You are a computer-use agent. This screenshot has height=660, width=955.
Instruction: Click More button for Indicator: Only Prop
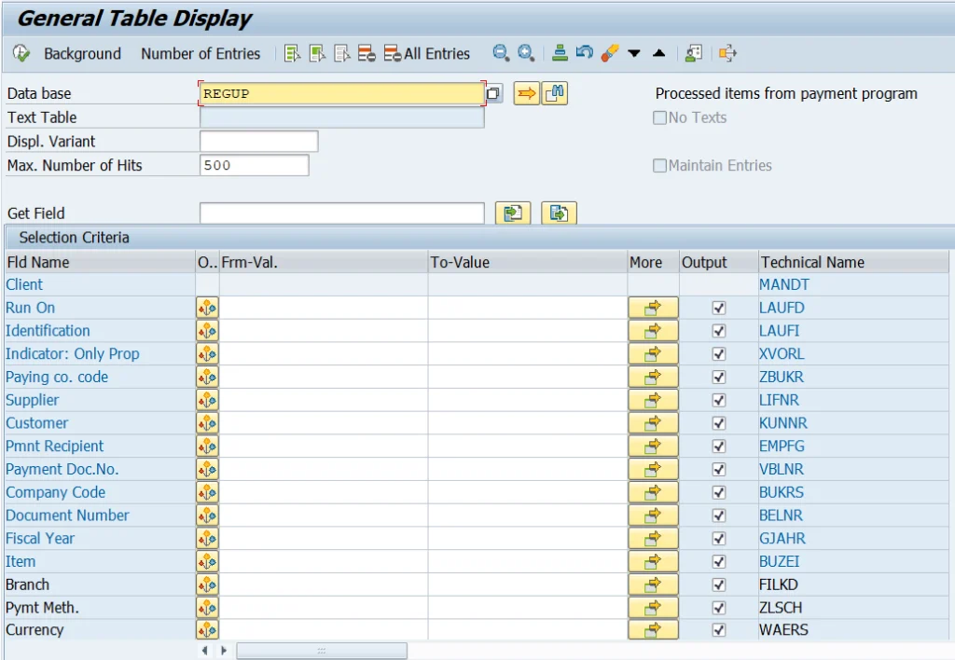pyautogui.click(x=653, y=354)
